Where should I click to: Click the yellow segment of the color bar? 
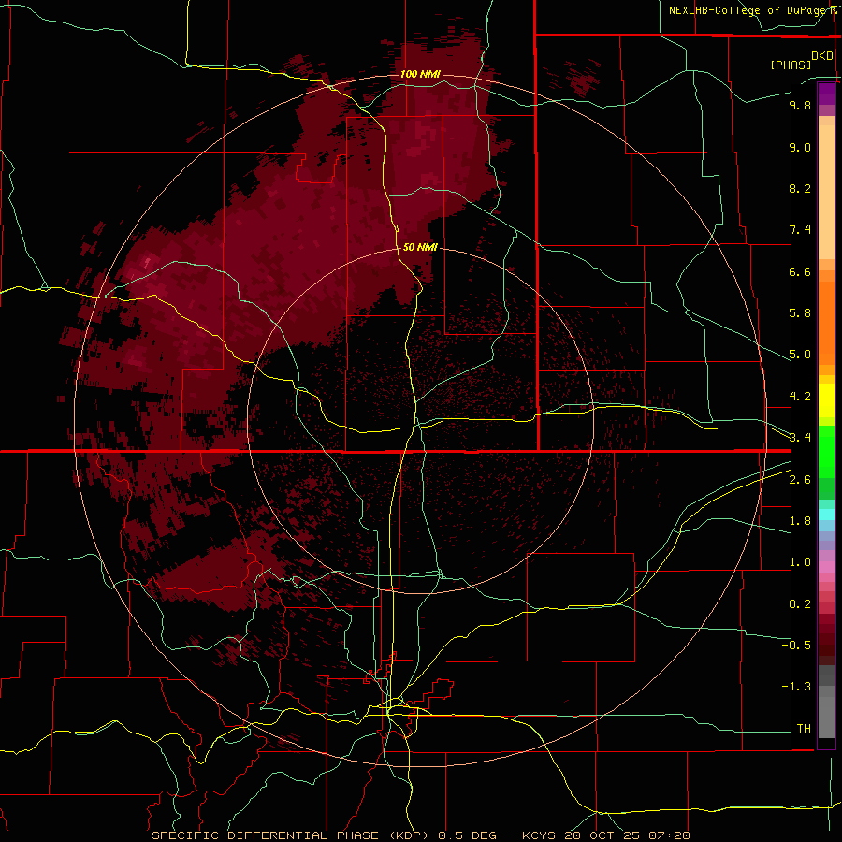point(826,400)
